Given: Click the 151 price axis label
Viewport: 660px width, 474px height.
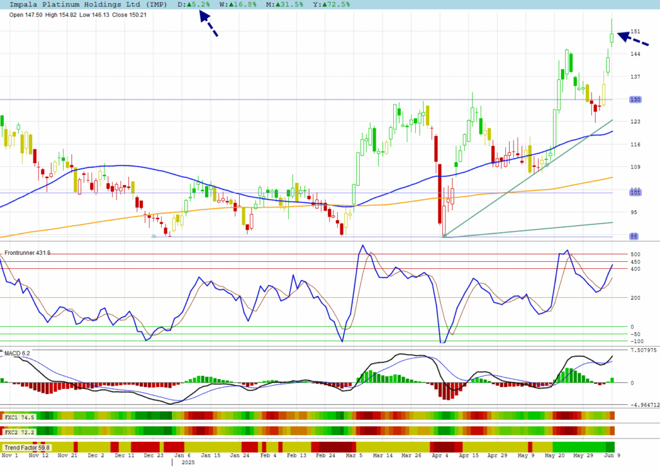Looking at the screenshot, I should coord(635,31).
